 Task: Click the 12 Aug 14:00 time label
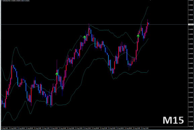(x=54, y=128)
